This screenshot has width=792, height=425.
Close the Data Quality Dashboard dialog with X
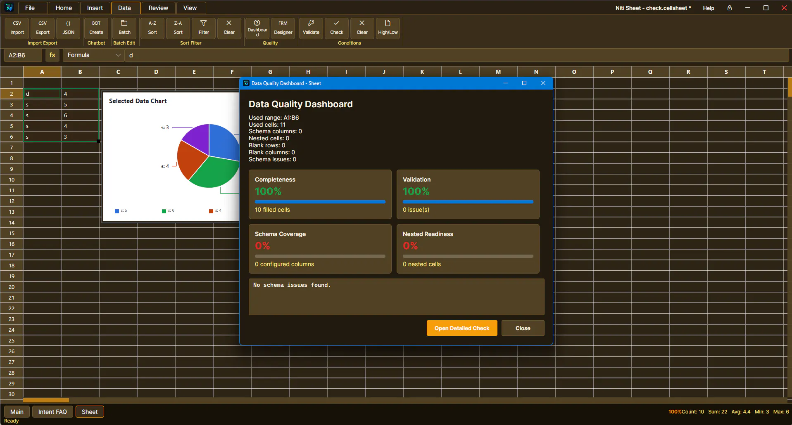click(543, 83)
